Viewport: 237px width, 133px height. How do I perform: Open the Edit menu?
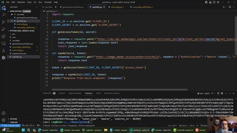(13, 2)
